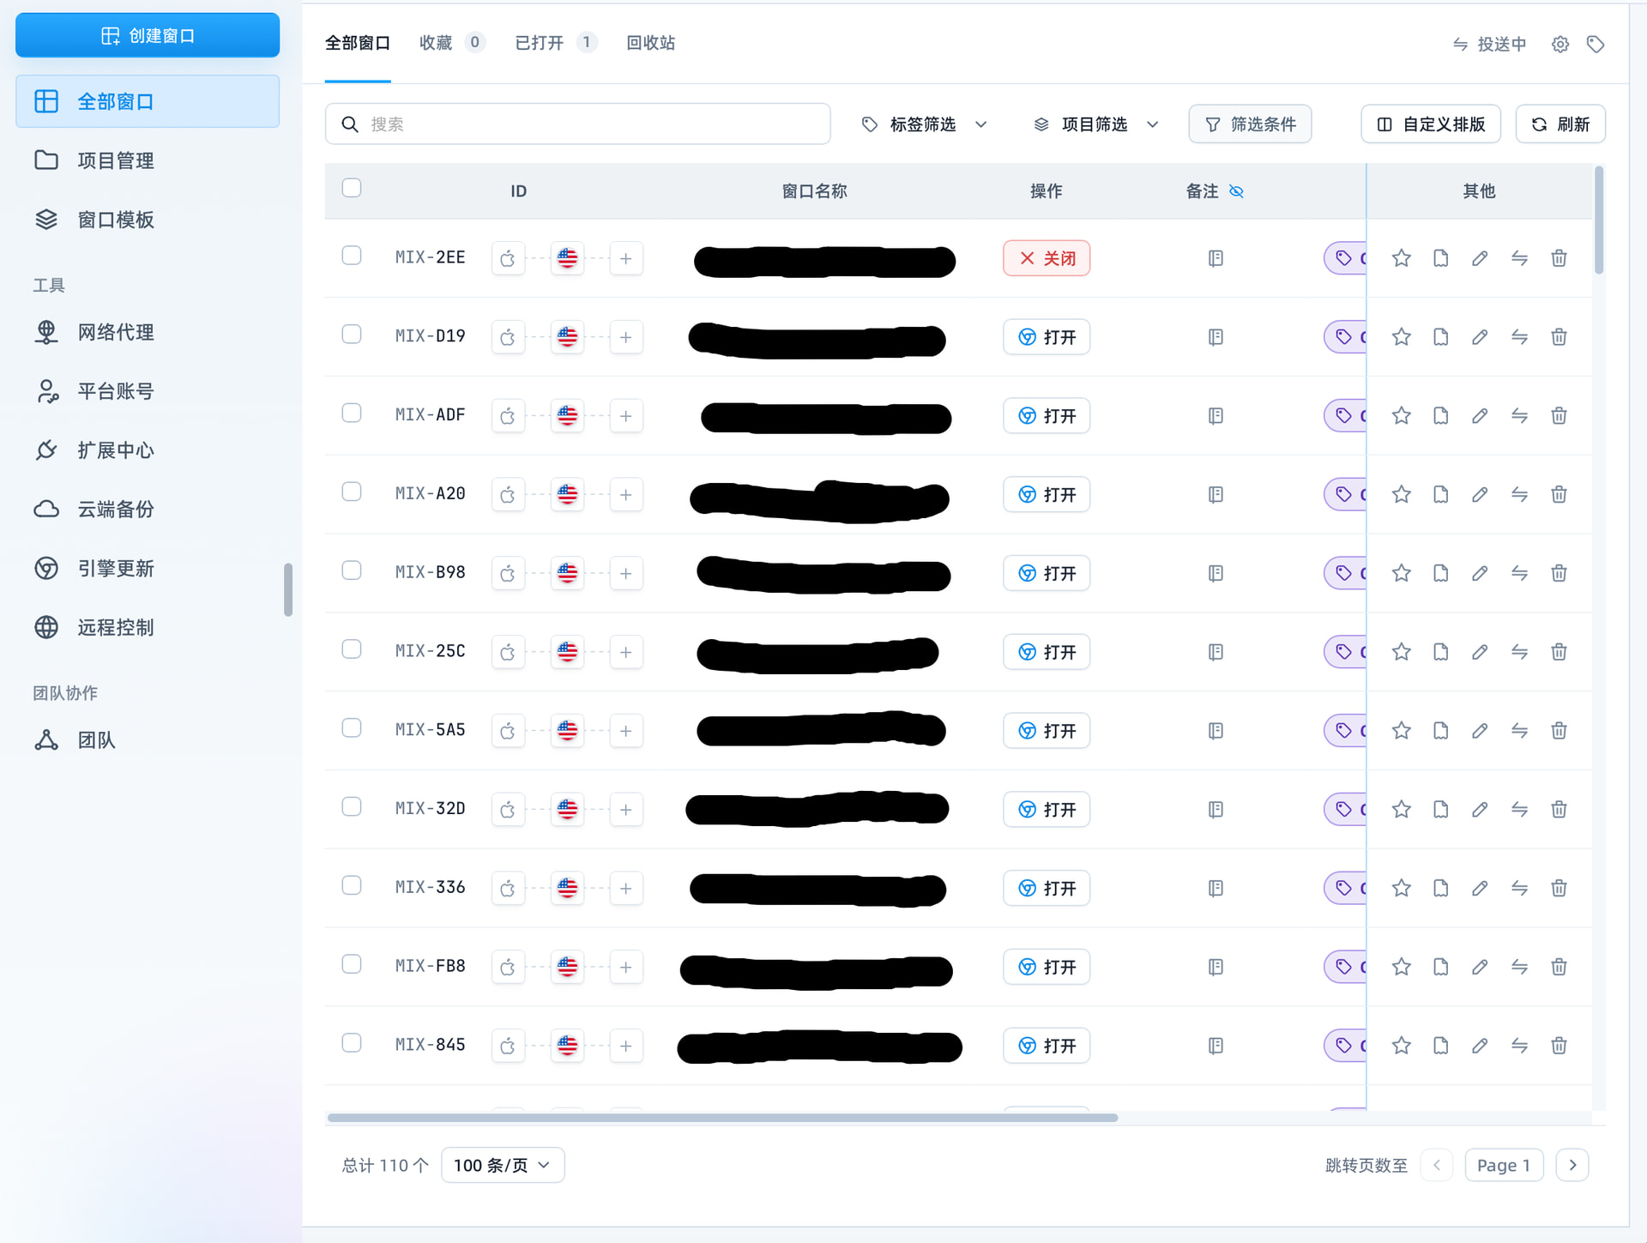Screen dimensions: 1647x1243
Task: Check the MIX-A20 row checkbox
Action: [352, 492]
